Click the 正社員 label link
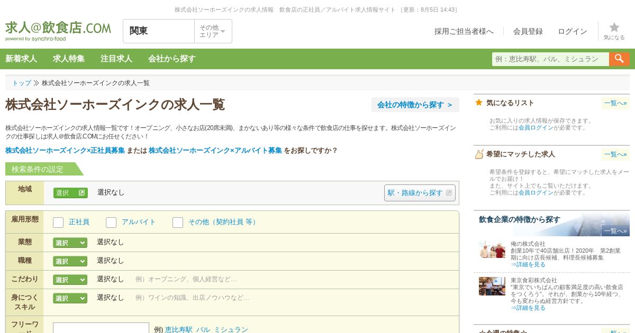The height and width of the screenshot is (333, 635). [79, 222]
